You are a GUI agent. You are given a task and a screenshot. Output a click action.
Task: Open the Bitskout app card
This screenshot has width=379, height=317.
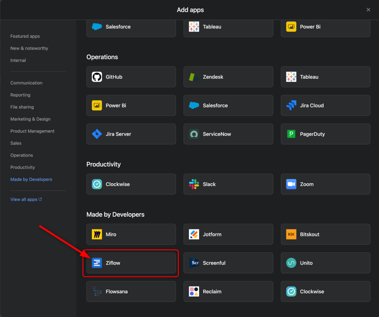(x=325, y=234)
